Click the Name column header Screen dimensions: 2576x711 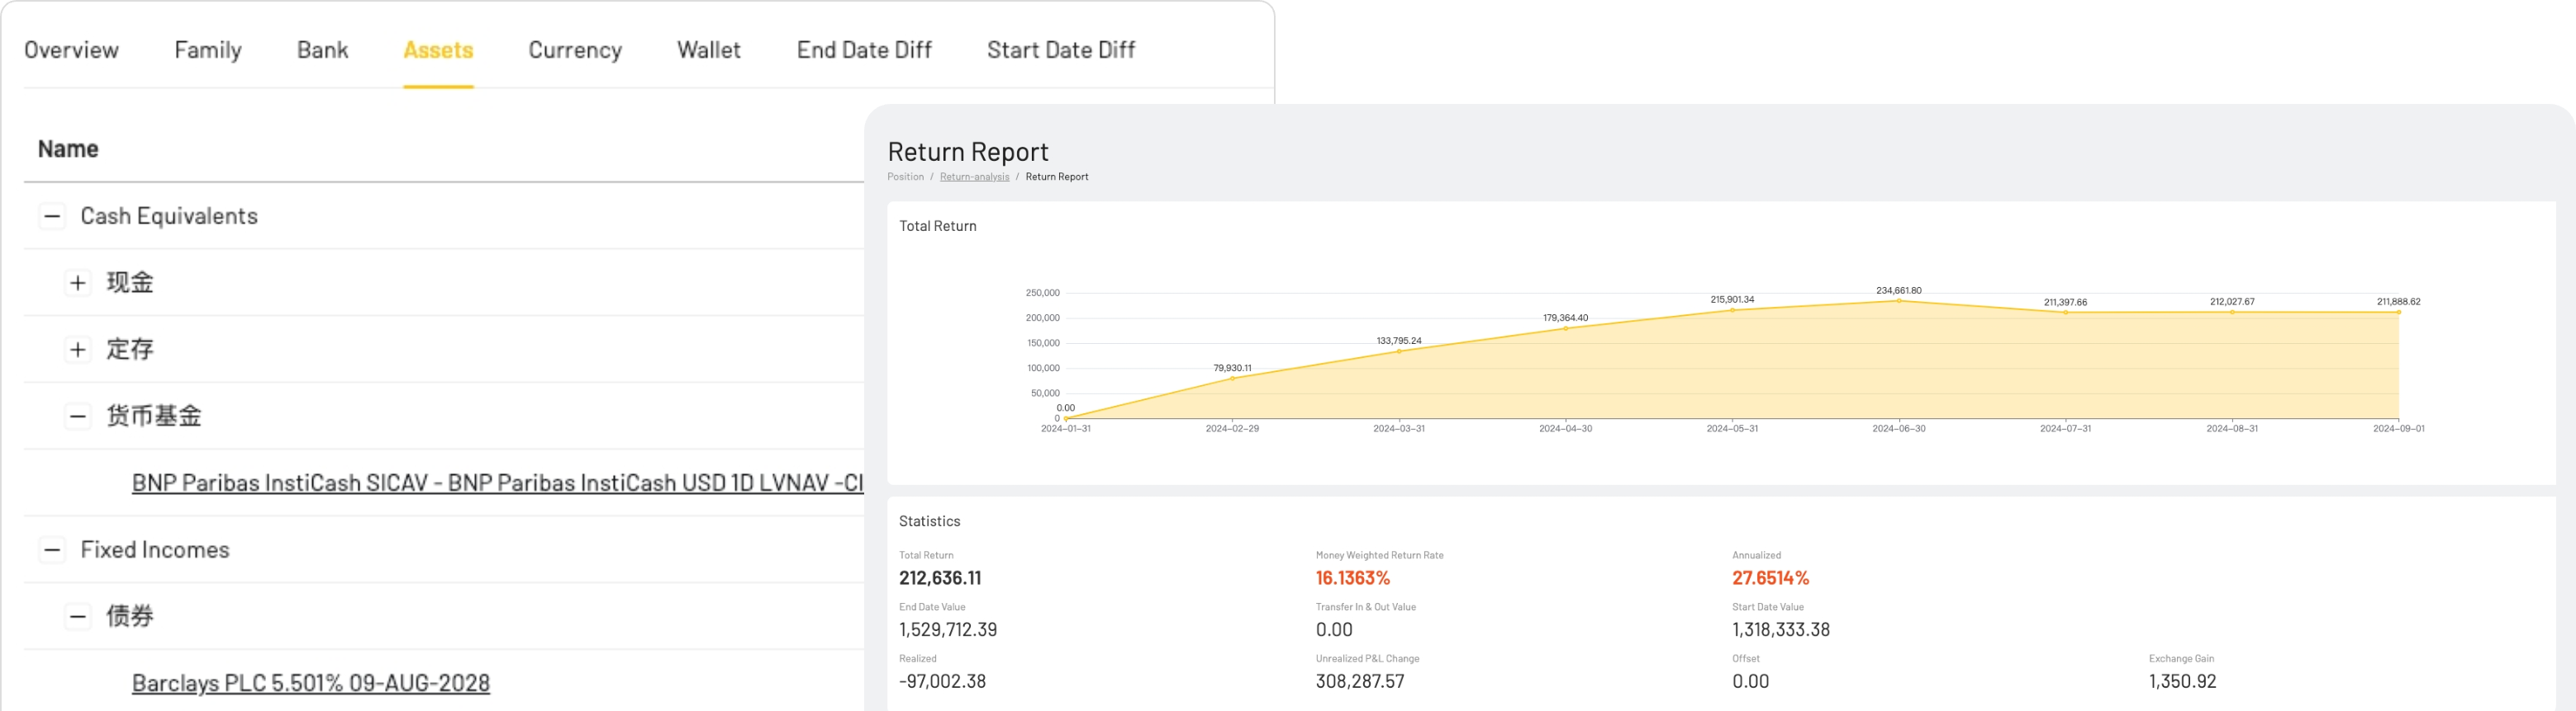(68, 148)
